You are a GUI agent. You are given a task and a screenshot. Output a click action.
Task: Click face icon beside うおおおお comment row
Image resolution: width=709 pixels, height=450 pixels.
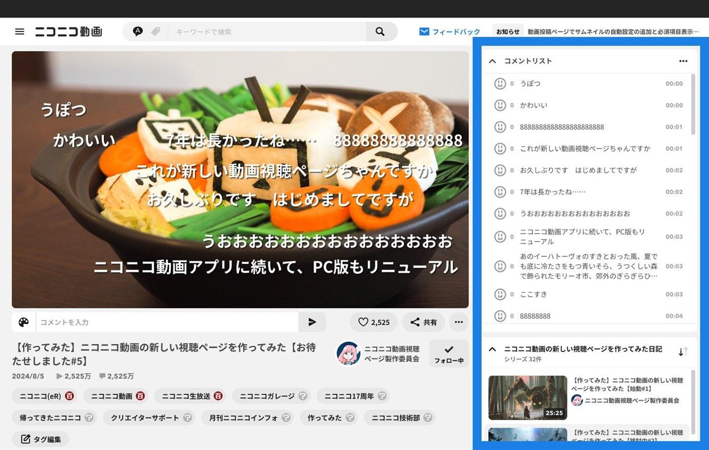500,213
